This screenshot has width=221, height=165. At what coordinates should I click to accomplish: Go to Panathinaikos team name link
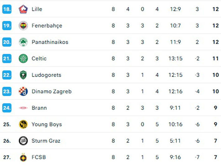(50, 42)
